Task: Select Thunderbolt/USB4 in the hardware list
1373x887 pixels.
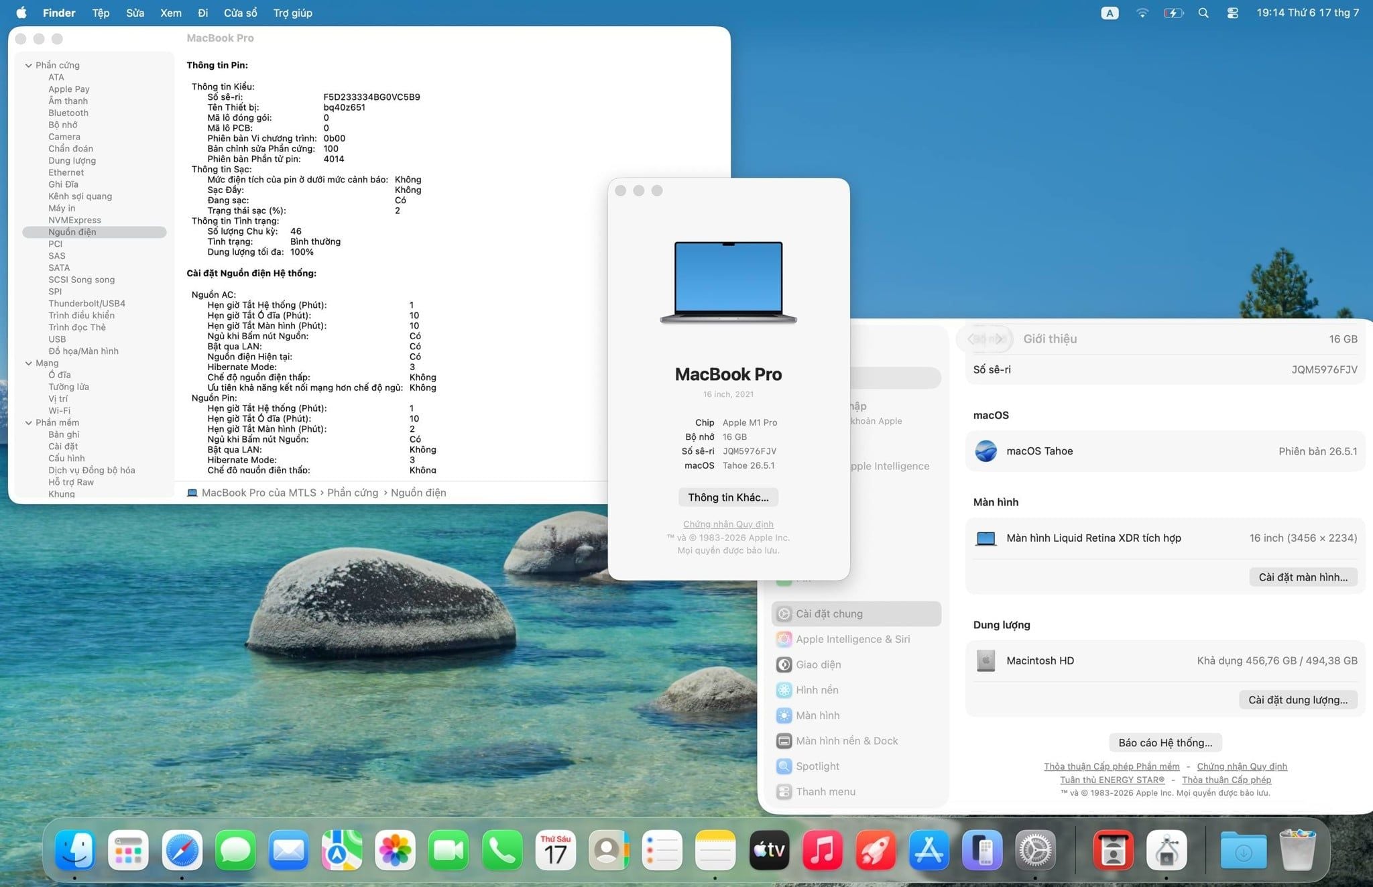Action: (x=86, y=303)
